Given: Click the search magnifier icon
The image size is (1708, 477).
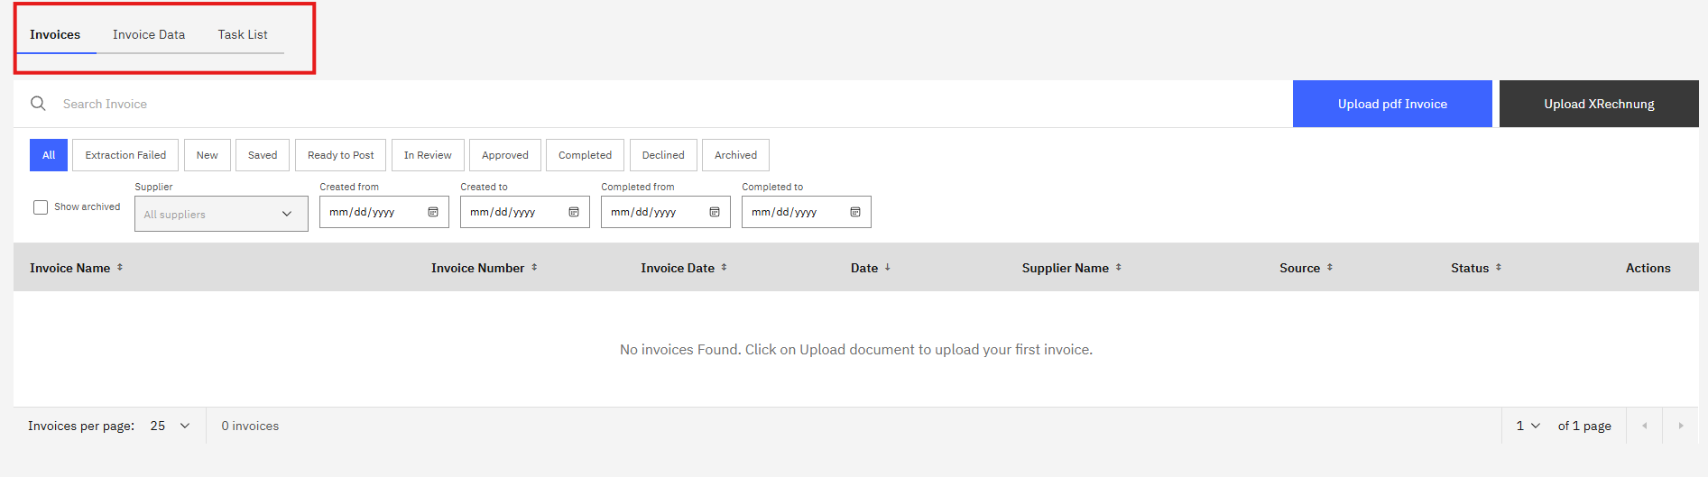Looking at the screenshot, I should [x=38, y=104].
